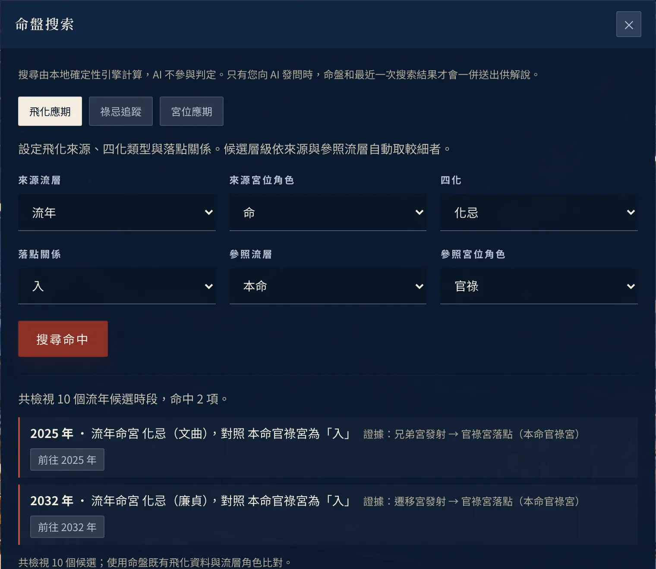Click the 2025 年 文曲 result heading
Image resolution: width=656 pixels, height=569 pixels.
pyautogui.click(x=190, y=434)
